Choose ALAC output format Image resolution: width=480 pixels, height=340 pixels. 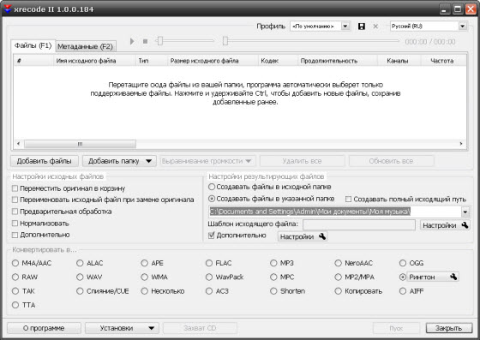(x=80, y=263)
